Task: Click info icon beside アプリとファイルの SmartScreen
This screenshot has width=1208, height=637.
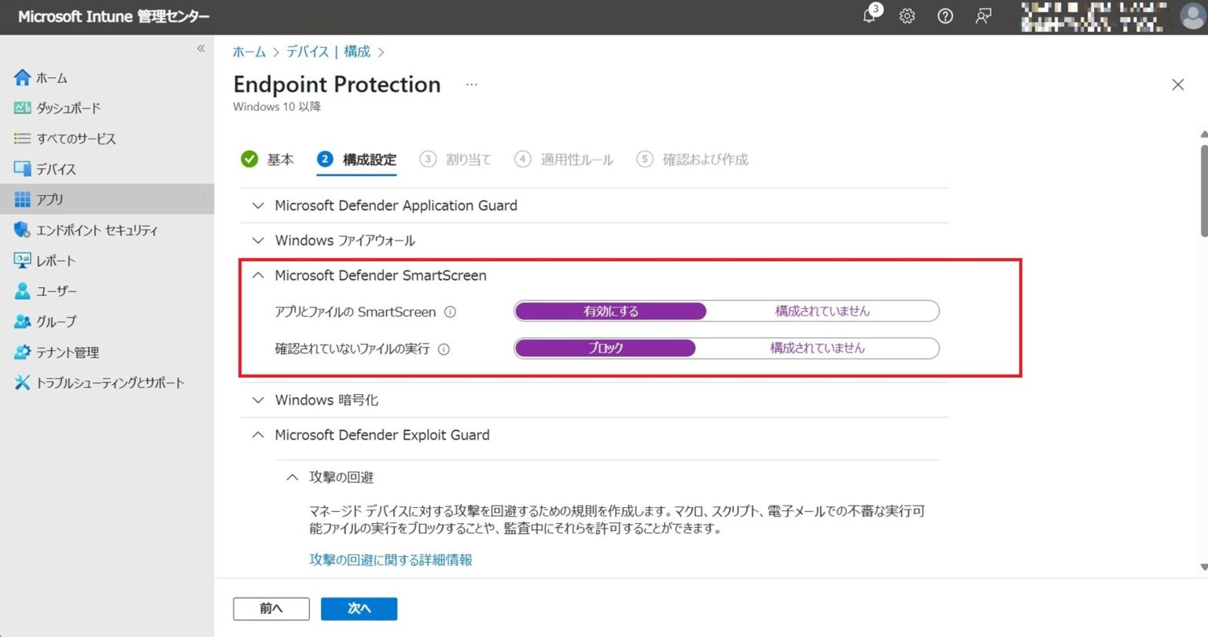Action: point(450,311)
